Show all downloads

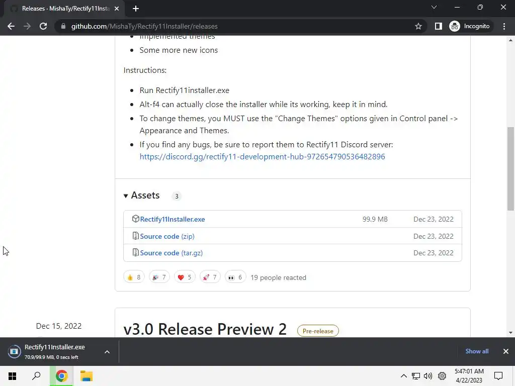click(x=477, y=351)
